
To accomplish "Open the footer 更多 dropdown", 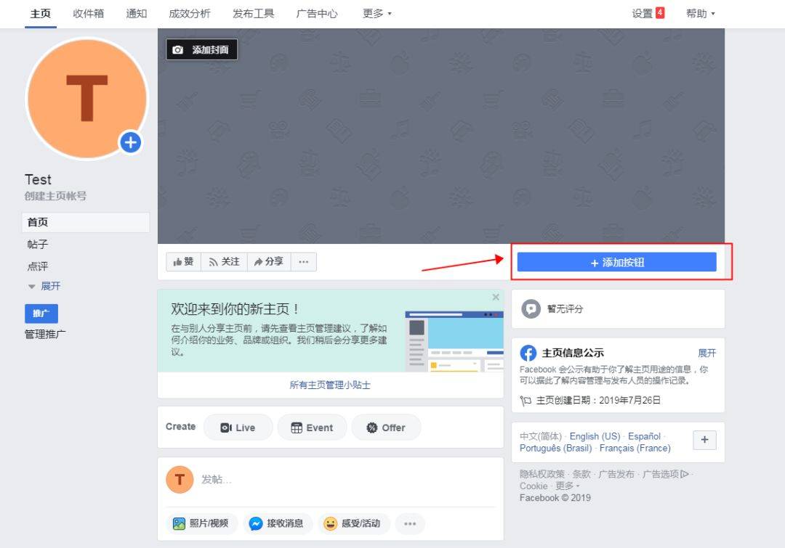I will point(567,486).
